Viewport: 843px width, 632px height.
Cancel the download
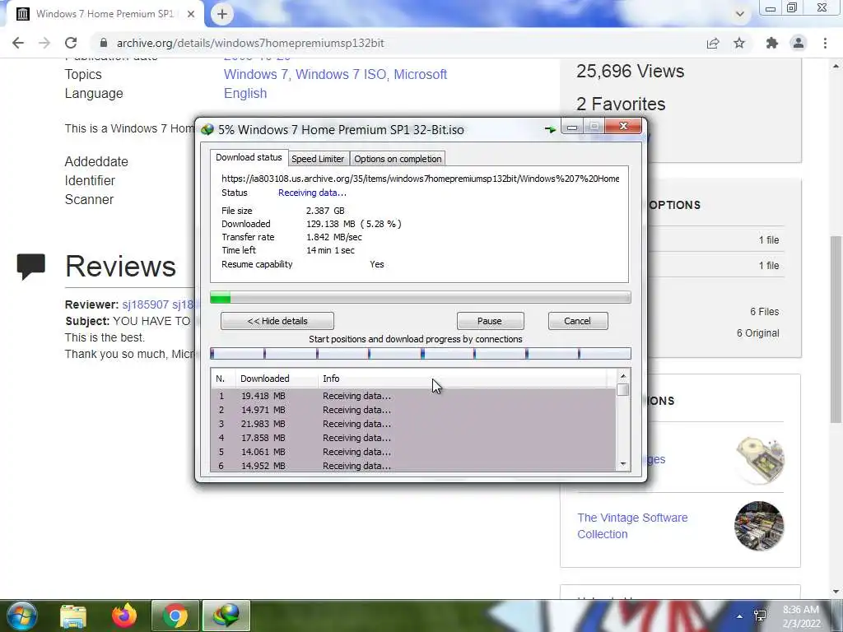(577, 321)
